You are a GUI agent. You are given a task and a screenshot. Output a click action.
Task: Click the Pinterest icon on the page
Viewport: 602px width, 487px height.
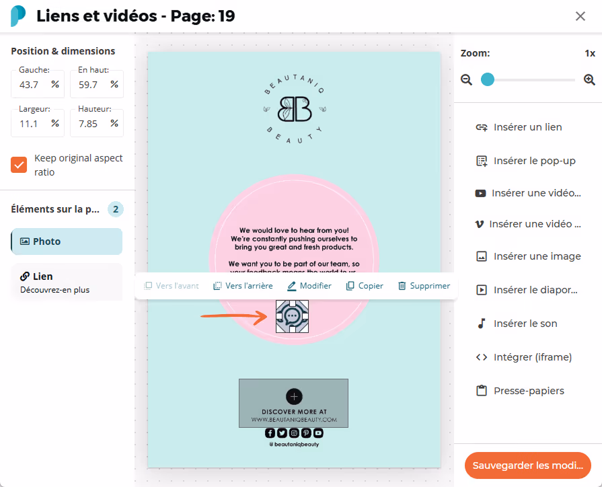(306, 433)
